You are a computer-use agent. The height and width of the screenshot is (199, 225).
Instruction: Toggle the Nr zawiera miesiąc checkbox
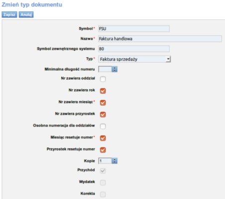coord(103,103)
